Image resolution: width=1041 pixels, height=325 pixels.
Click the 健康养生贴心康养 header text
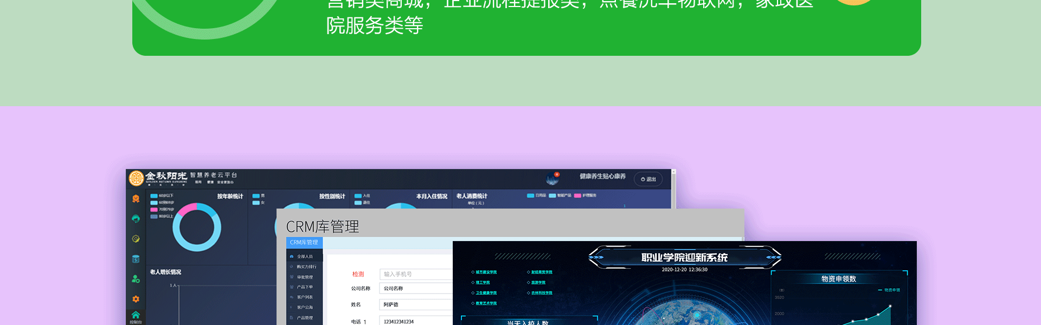pos(602,177)
